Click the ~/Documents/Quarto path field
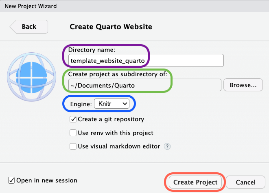The image size is (269, 193). click(x=144, y=85)
